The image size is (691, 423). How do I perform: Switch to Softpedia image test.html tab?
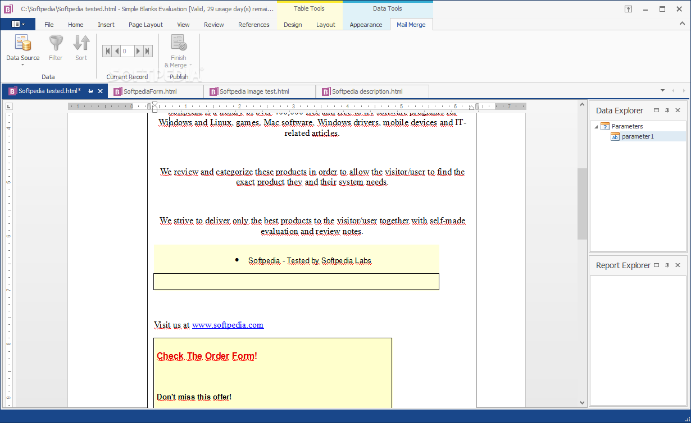(260, 91)
